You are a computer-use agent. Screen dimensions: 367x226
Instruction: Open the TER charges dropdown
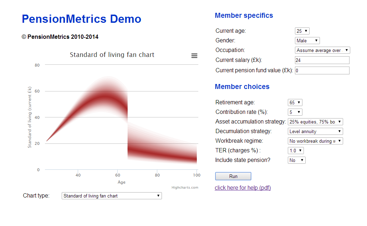pos(296,151)
